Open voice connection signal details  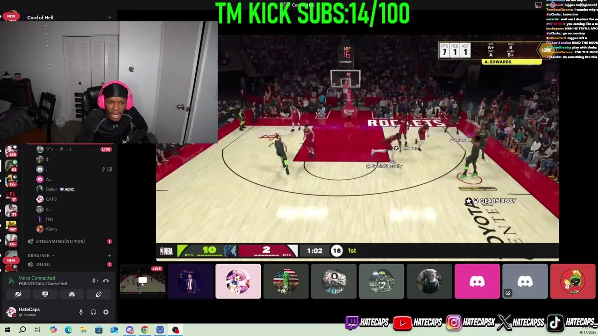11,281
